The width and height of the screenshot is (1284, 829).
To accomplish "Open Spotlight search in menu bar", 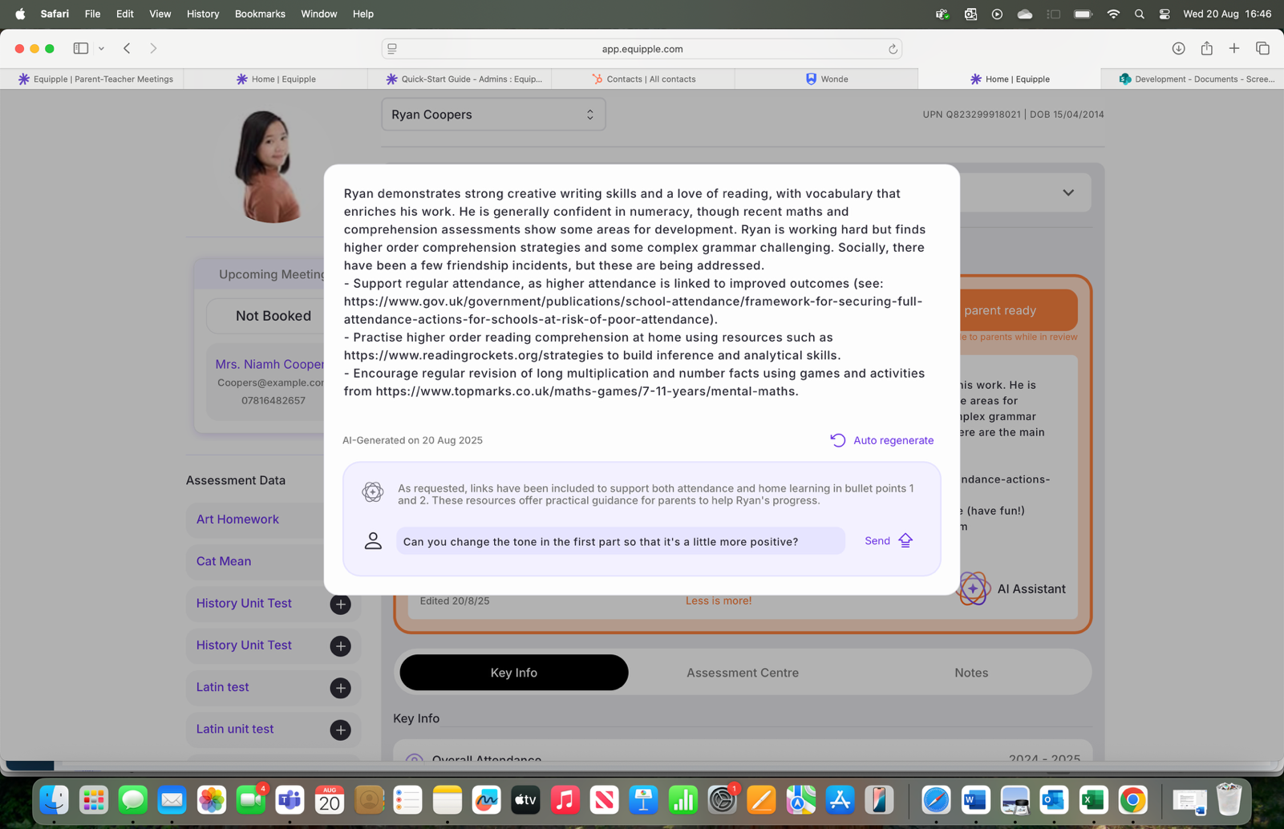I will (1139, 14).
